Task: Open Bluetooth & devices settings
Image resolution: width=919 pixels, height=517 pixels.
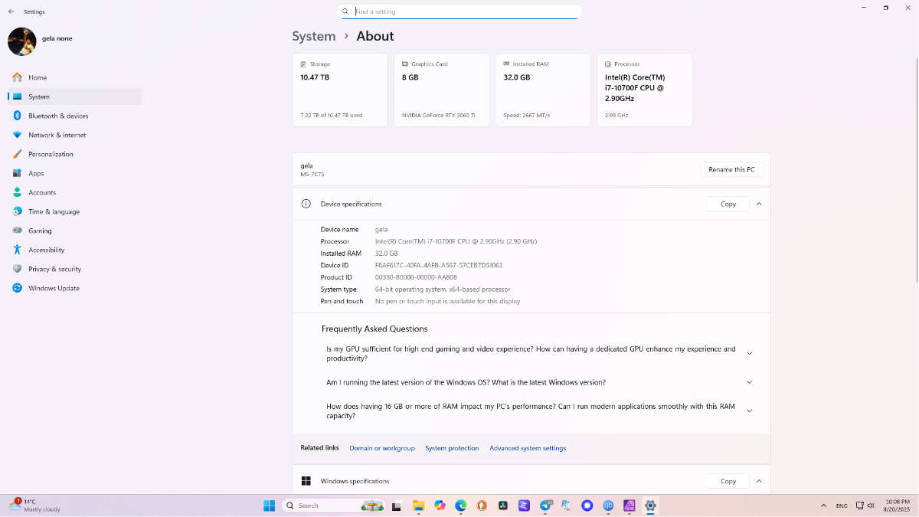Action: (58, 116)
